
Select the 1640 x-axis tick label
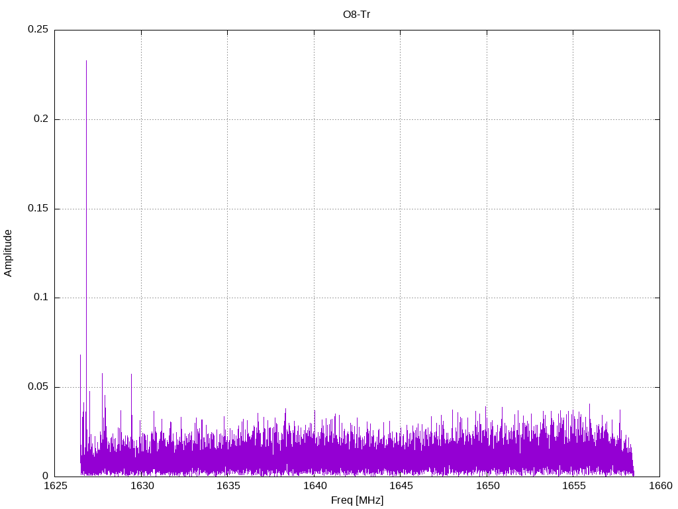tap(314, 486)
